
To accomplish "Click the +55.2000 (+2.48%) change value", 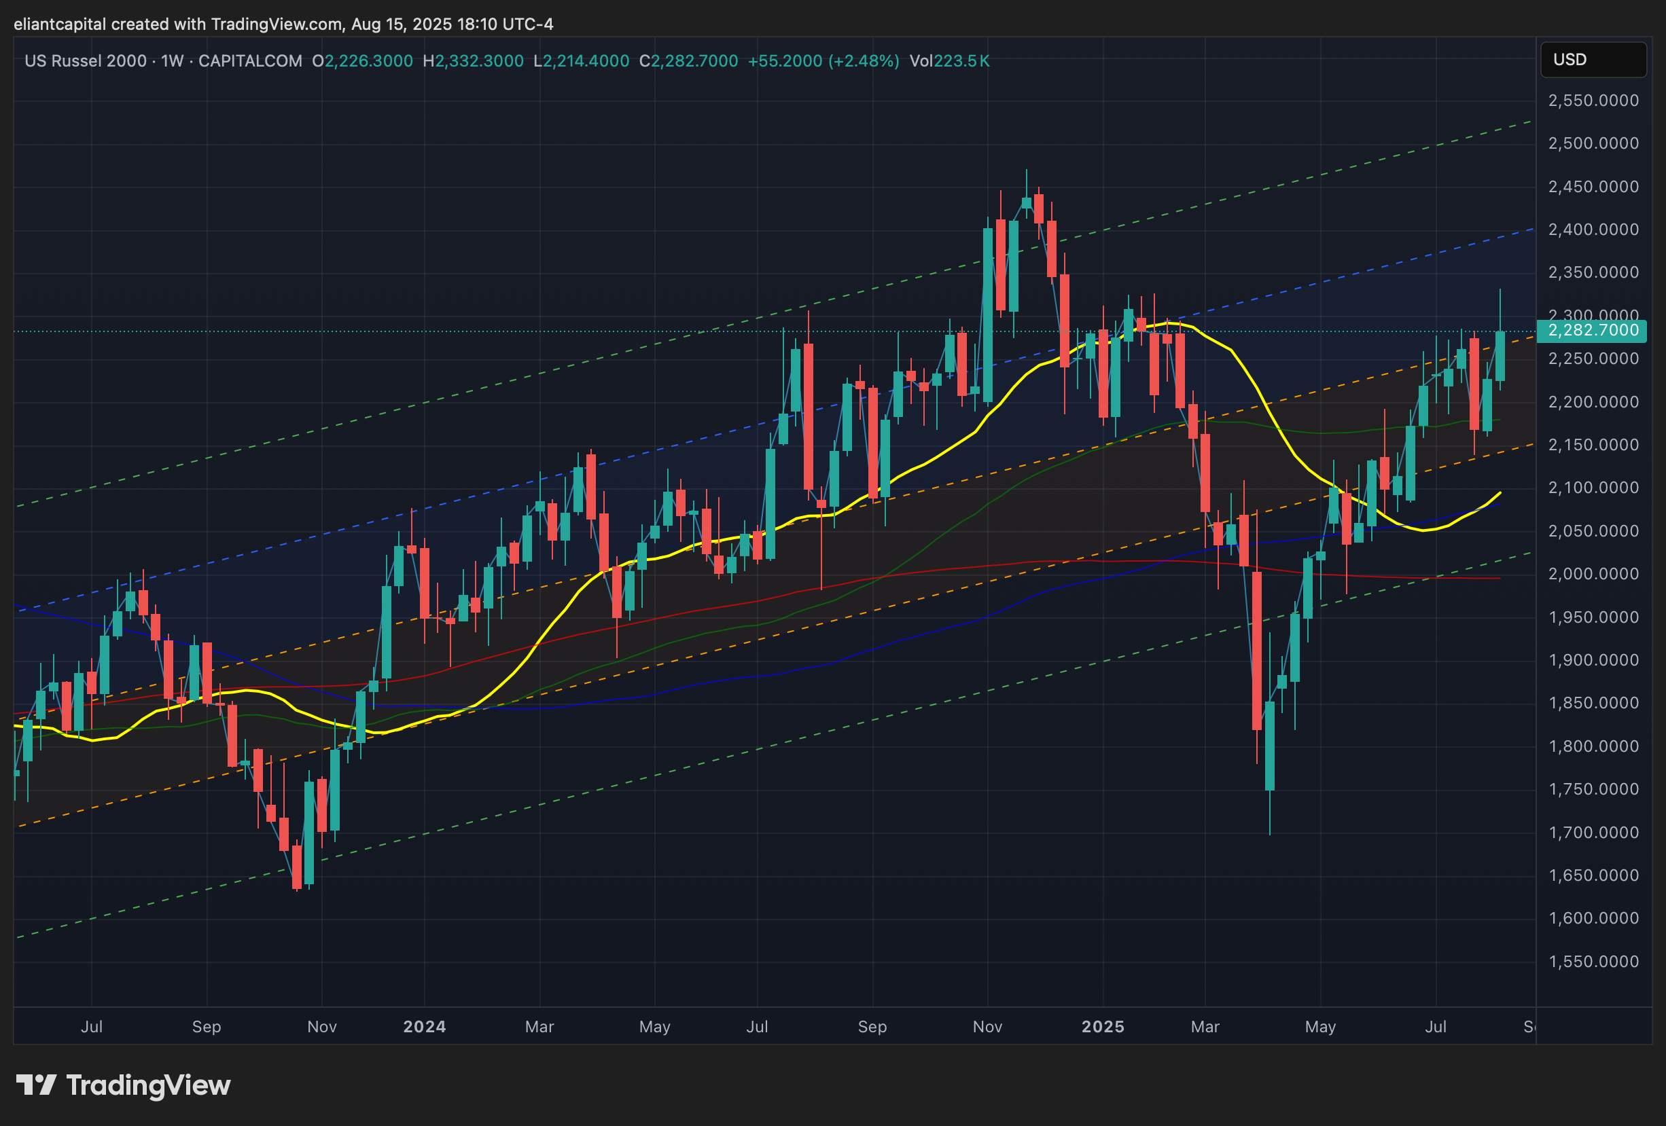I will (x=823, y=61).
